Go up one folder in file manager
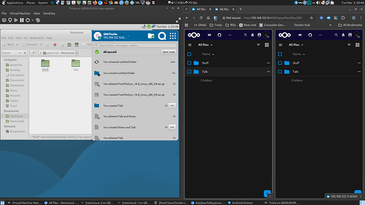Image resolution: width=365 pixels, height=205 pixels. coord(48,44)
